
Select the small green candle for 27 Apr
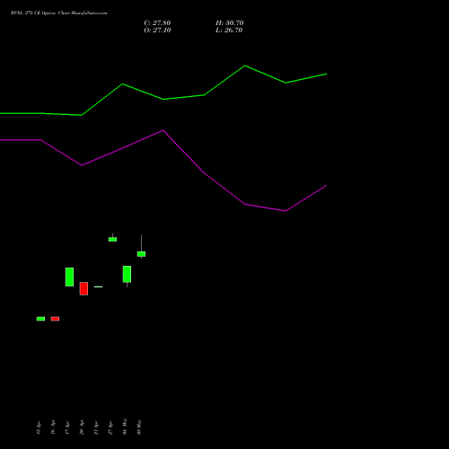click(112, 239)
